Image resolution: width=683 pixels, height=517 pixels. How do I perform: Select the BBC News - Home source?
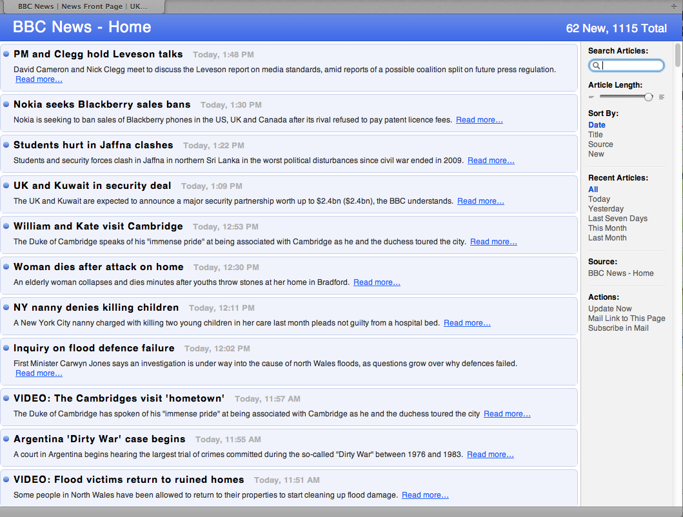pos(620,273)
